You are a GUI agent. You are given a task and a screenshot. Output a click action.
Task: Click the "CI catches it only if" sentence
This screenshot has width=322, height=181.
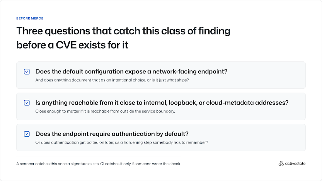pos(141,164)
